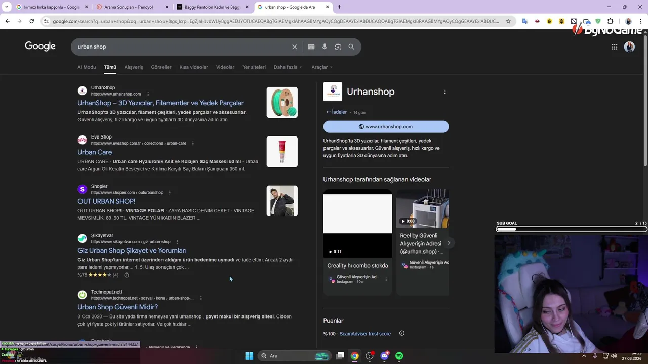This screenshot has width=648, height=364.
Task: Open the options dots beside the Eve Shop result
Action: coord(193,143)
